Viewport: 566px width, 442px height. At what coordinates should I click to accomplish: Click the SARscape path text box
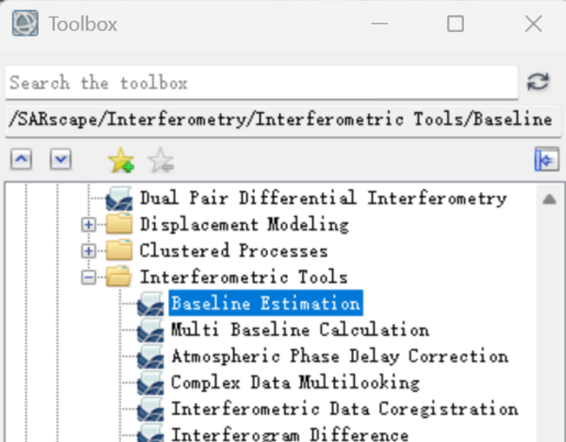pyautogui.click(x=283, y=120)
